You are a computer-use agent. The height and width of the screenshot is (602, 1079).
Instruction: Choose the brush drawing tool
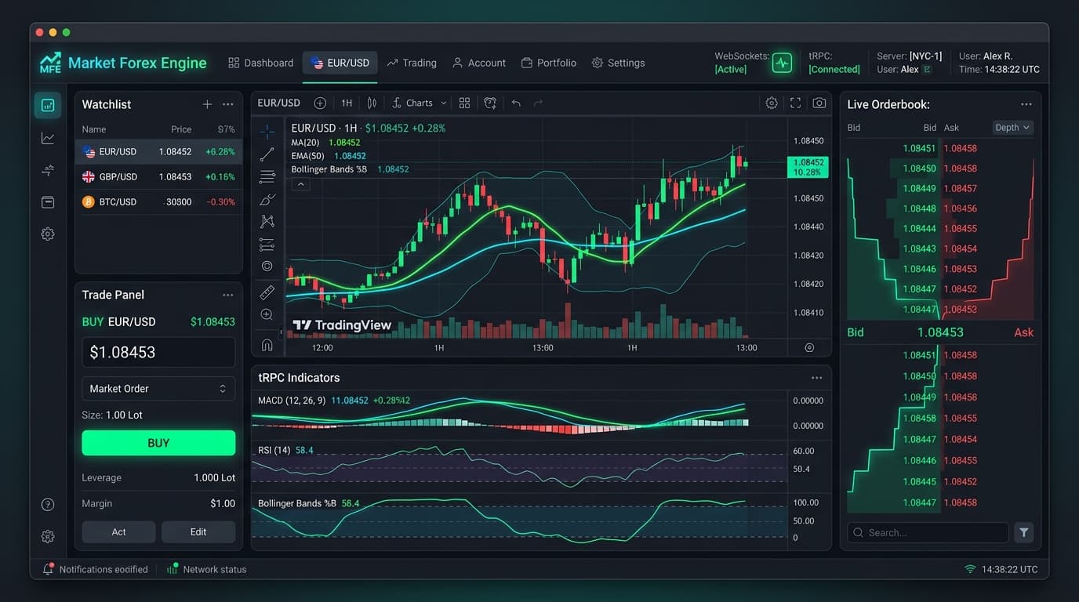click(267, 199)
